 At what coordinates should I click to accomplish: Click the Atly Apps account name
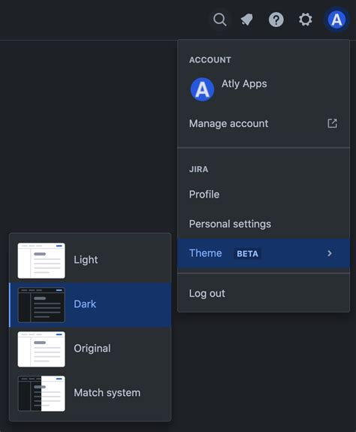244,83
